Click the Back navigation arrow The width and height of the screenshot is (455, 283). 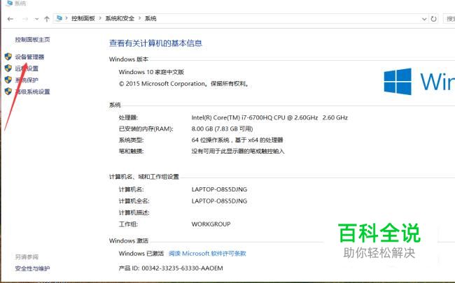pyautogui.click(x=10, y=19)
